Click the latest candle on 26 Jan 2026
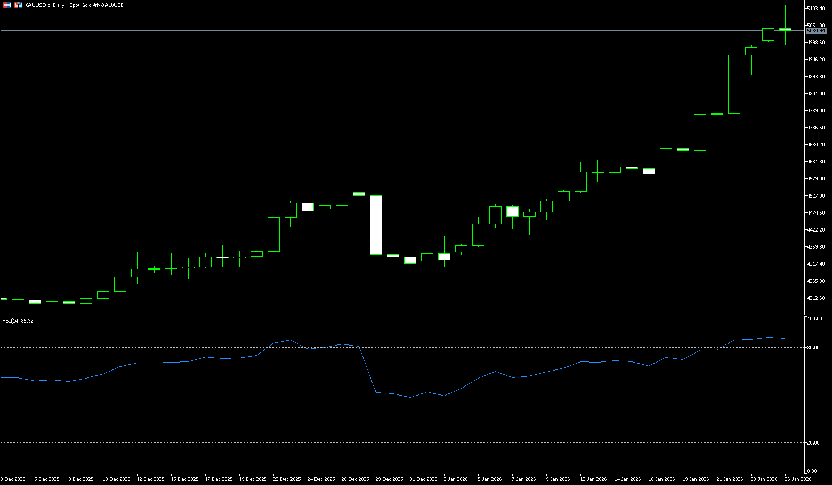The height and width of the screenshot is (485, 832). [785, 29]
